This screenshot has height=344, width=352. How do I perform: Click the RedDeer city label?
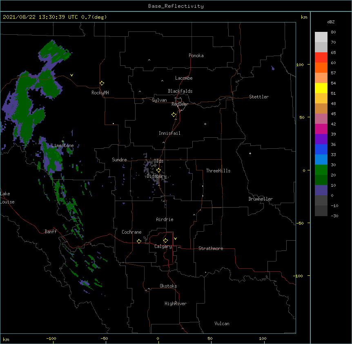180,104
